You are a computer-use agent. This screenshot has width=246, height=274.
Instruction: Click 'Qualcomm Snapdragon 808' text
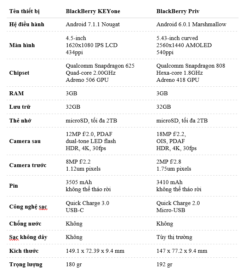[190, 66]
